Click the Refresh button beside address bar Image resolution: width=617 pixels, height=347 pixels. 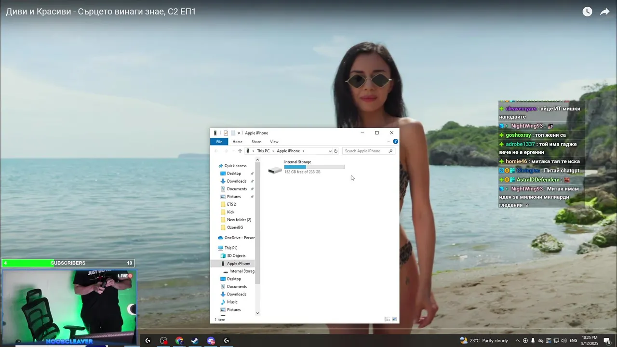coord(336,151)
